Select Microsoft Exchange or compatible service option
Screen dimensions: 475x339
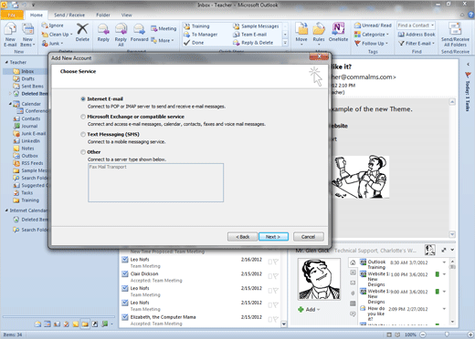pos(83,117)
